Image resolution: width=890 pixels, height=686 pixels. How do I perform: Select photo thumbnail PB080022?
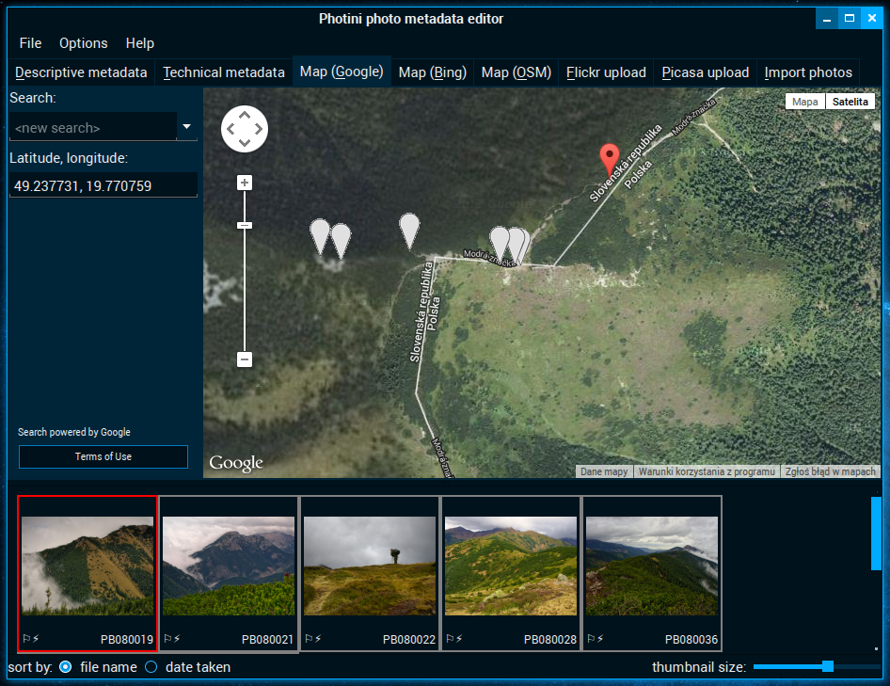click(x=370, y=573)
